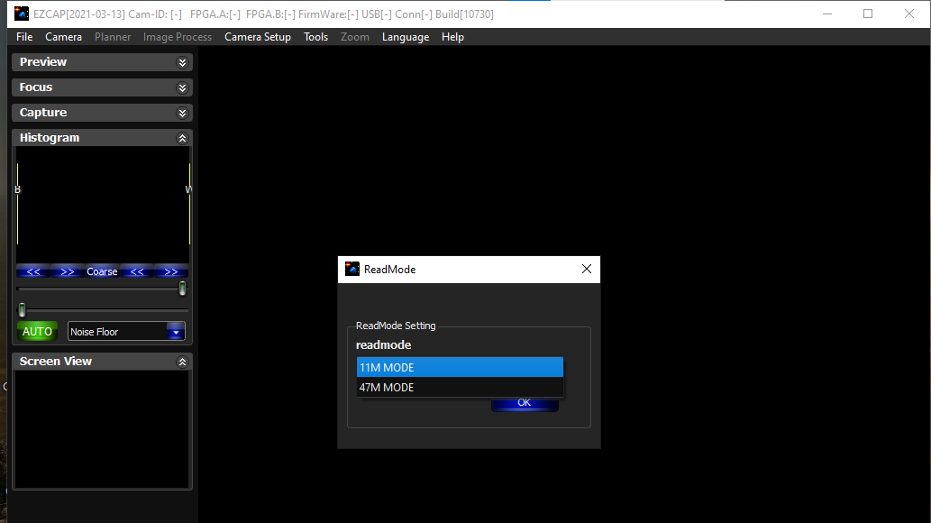Click the Histogram panel header
This screenshot has width=931, height=523.
(102, 138)
